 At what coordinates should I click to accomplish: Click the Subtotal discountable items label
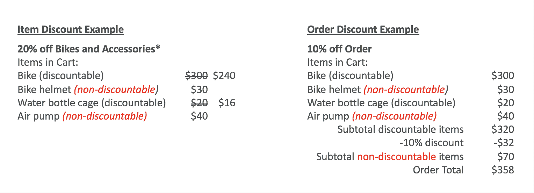pos(400,130)
